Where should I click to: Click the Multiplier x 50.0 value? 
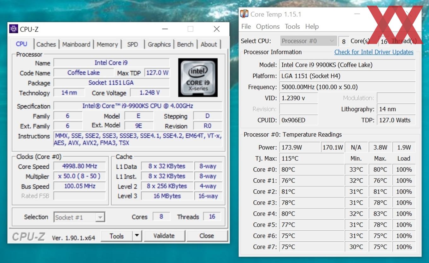[80, 176]
